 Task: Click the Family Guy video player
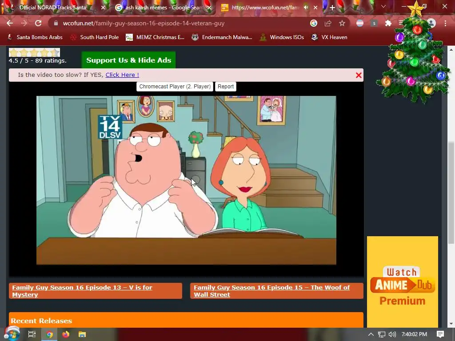pyautogui.click(x=186, y=180)
